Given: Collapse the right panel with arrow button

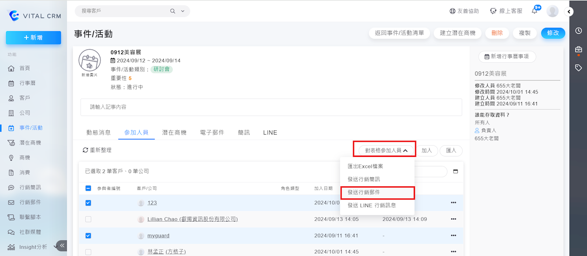Looking at the screenshot, I should tap(569, 12).
